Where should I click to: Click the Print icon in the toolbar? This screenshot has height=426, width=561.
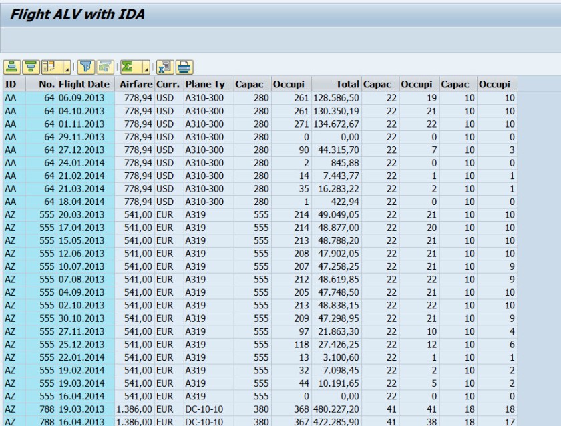pyautogui.click(x=183, y=66)
